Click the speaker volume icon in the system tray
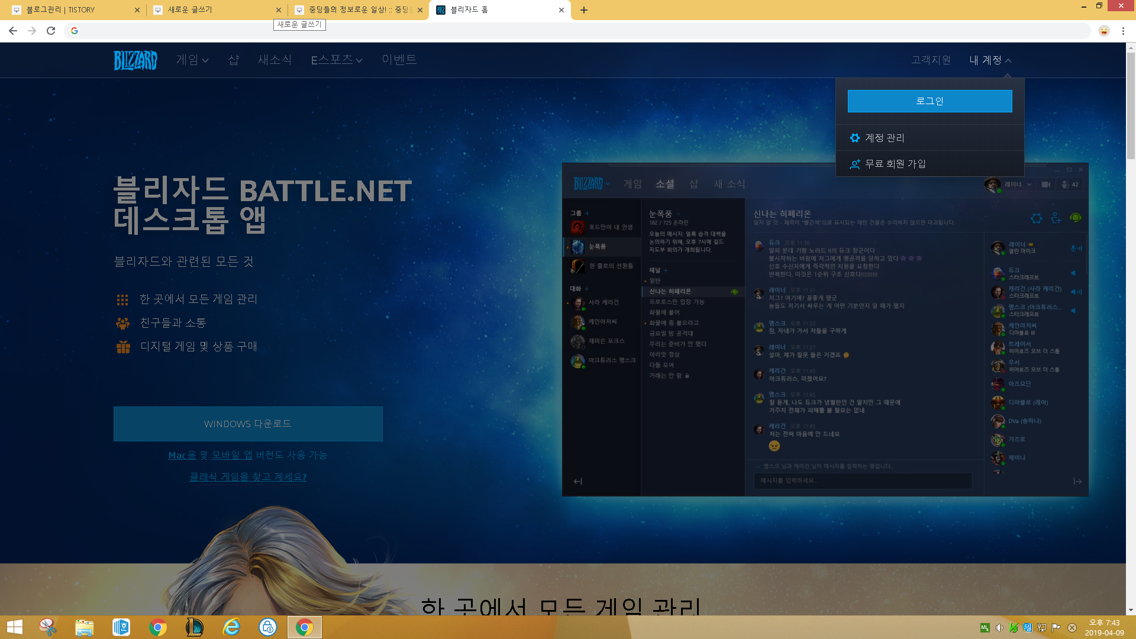Screen dimensions: 1136x639 tap(999, 628)
